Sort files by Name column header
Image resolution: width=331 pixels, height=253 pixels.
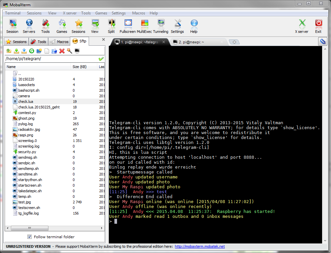pos(38,67)
